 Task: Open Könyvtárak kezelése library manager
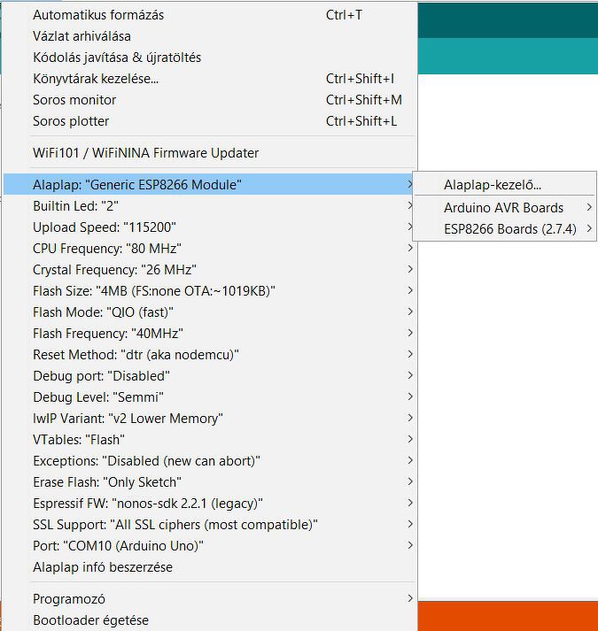[96, 79]
